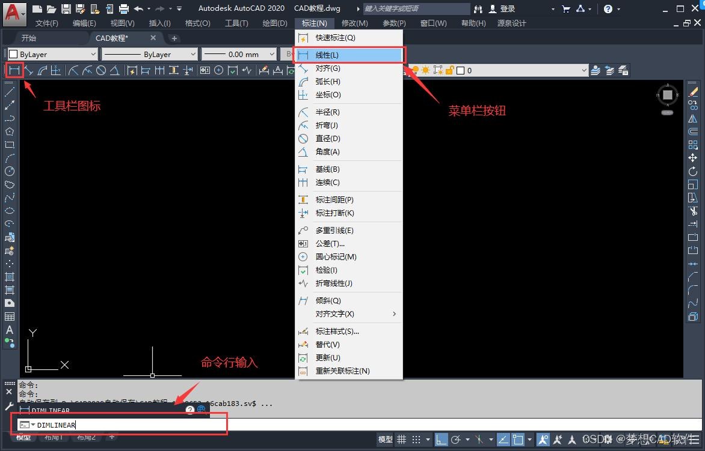Image resolution: width=705 pixels, height=451 pixels.
Task: Select the Polygon draw tool
Action: pos(10,132)
